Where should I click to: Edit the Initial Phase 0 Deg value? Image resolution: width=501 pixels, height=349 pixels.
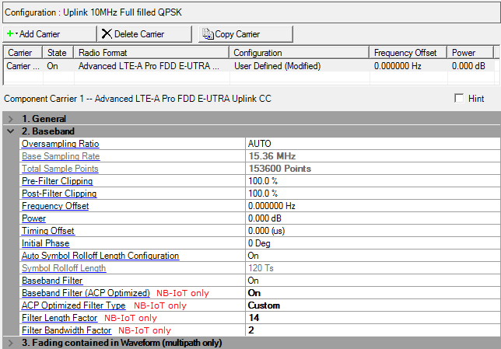pyautogui.click(x=373, y=243)
